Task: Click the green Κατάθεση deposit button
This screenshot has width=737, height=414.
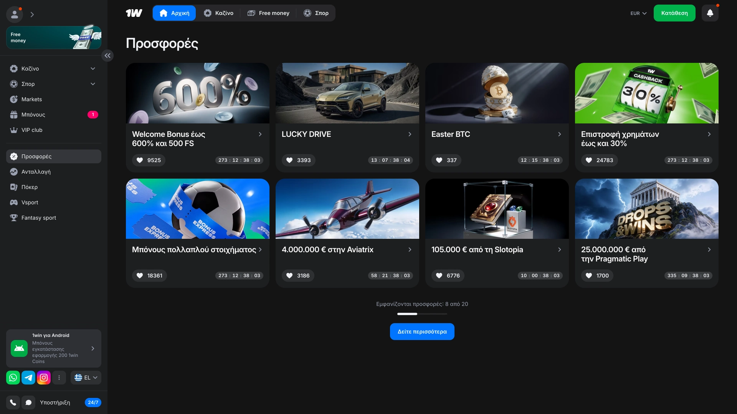Action: 674,13
